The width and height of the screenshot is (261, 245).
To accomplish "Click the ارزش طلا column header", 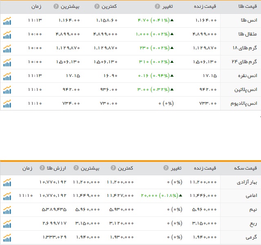I will click(x=56, y=168).
